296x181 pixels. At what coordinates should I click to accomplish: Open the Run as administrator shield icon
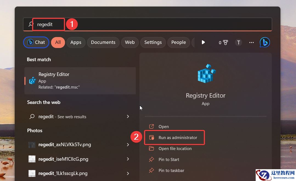pyautogui.click(x=151, y=138)
